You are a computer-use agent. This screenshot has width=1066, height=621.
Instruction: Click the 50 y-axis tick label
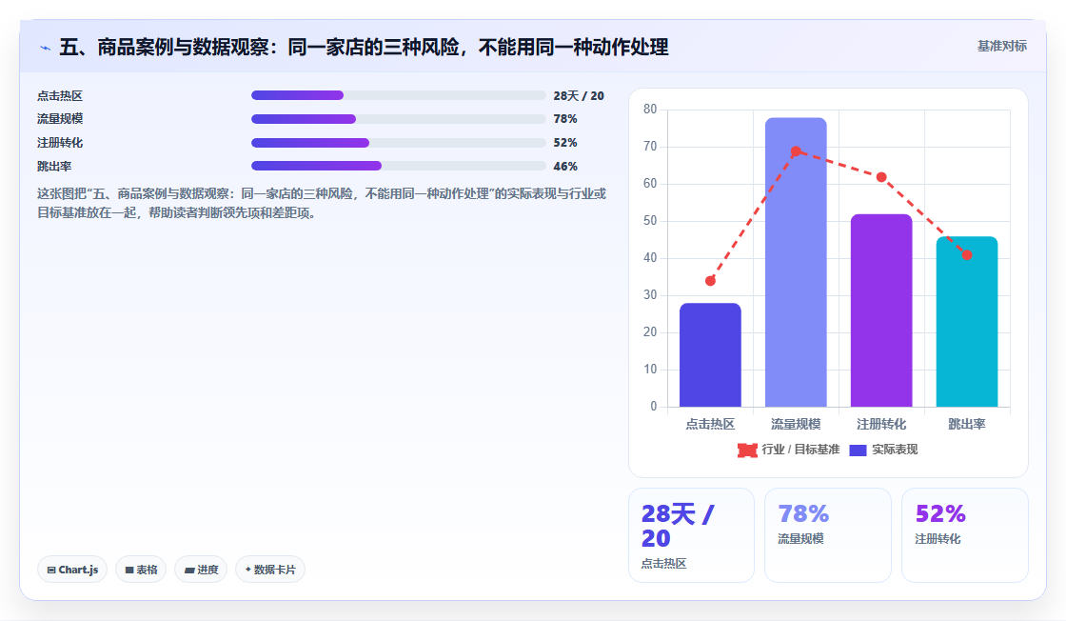(x=650, y=221)
